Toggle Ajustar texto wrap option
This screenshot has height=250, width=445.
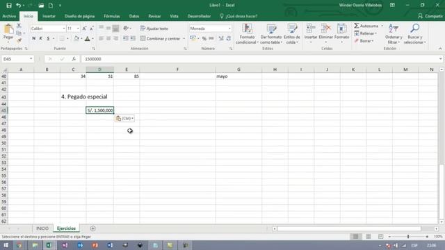point(154,28)
